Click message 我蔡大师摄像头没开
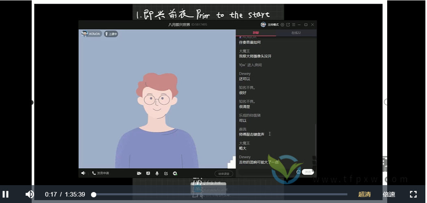 [255, 56]
